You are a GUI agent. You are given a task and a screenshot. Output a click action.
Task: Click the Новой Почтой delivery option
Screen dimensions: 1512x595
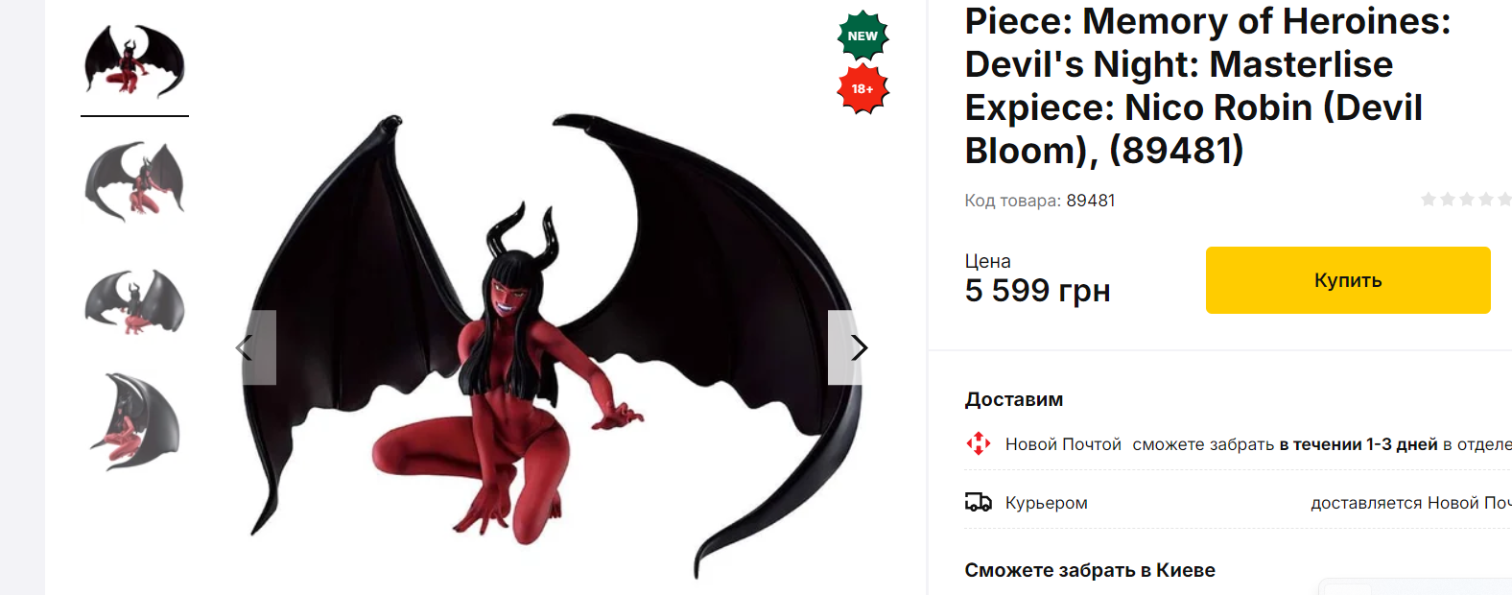point(1063,444)
